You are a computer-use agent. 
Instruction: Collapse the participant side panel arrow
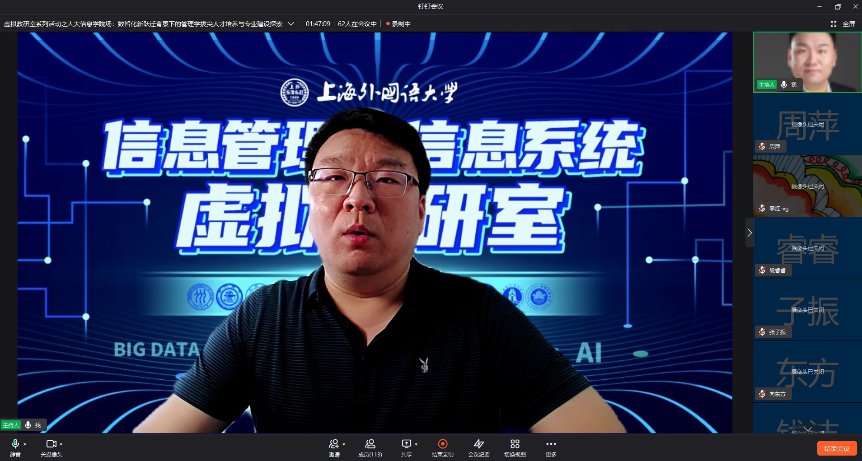tap(749, 233)
